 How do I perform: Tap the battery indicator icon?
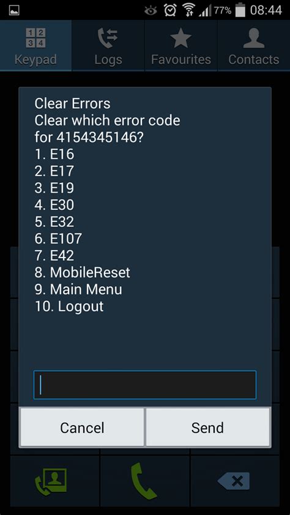coord(240,10)
